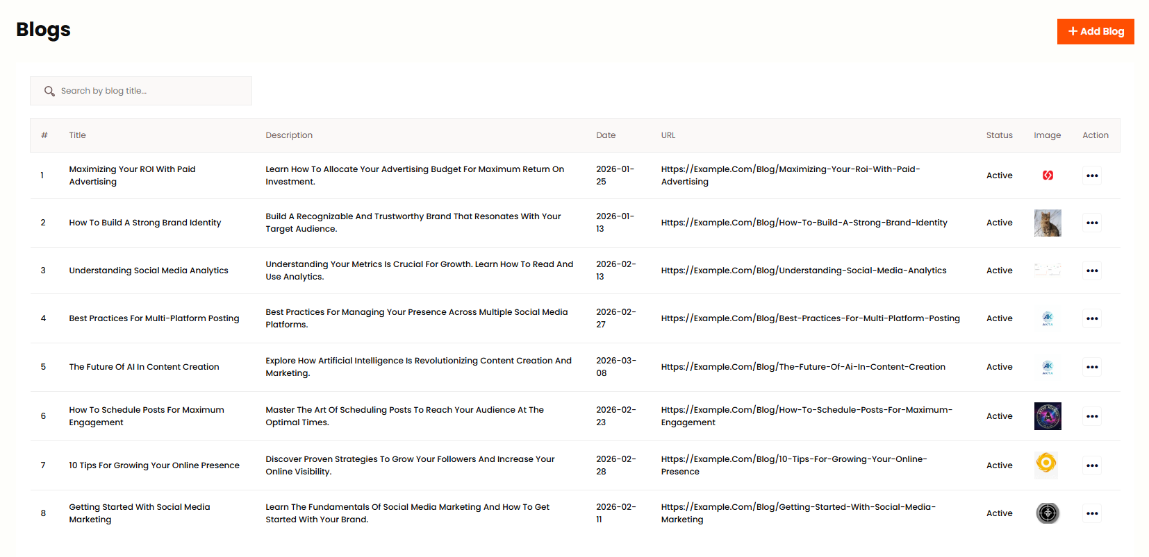Click the yellow circular image in row 7
Image resolution: width=1149 pixels, height=557 pixels.
pyautogui.click(x=1046, y=463)
